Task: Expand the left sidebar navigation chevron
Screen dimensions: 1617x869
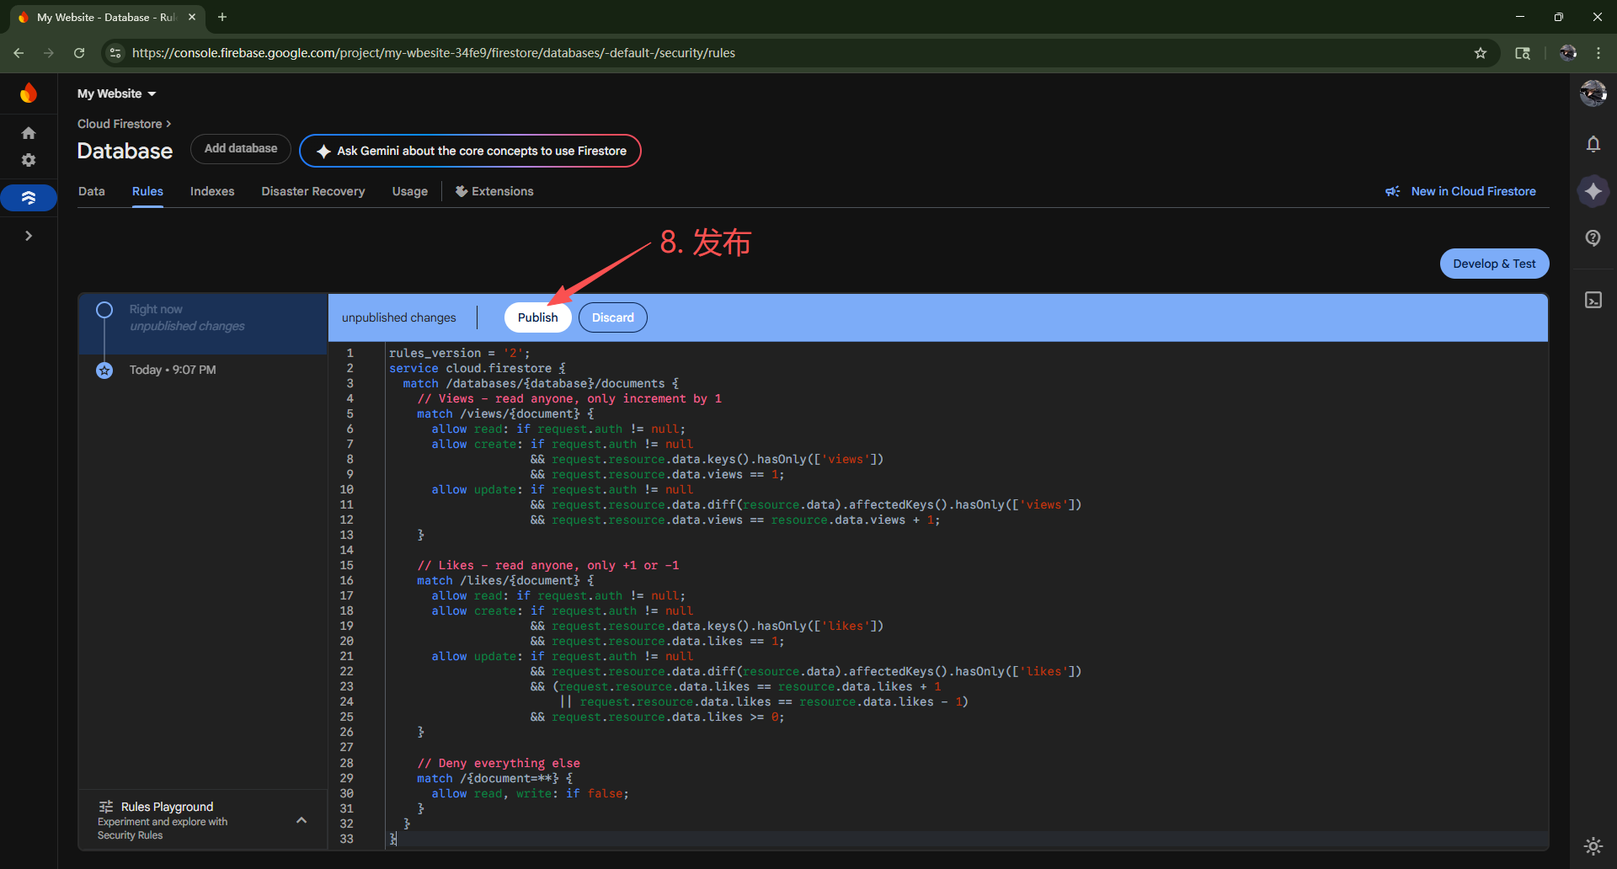Action: pyautogui.click(x=29, y=236)
